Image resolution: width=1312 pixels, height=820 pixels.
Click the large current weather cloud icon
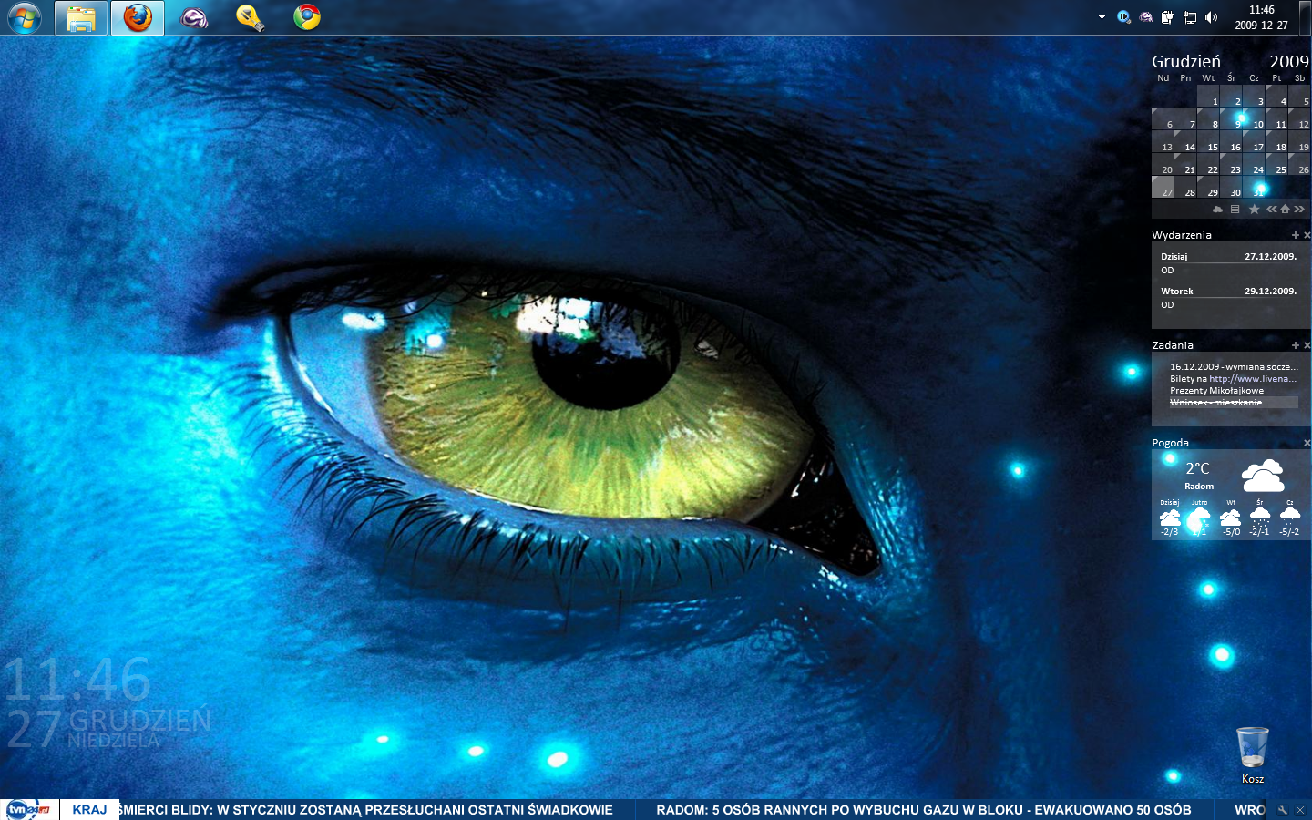click(x=1263, y=477)
